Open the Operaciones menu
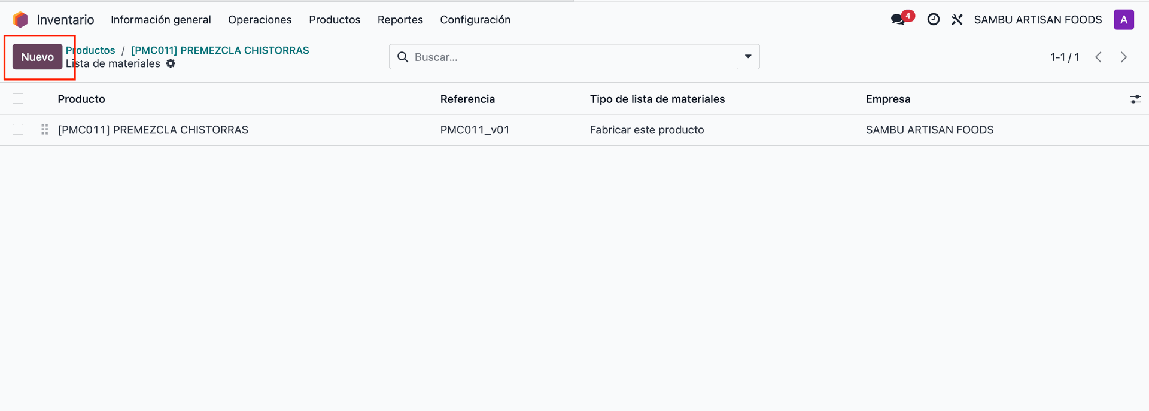 [x=260, y=20]
